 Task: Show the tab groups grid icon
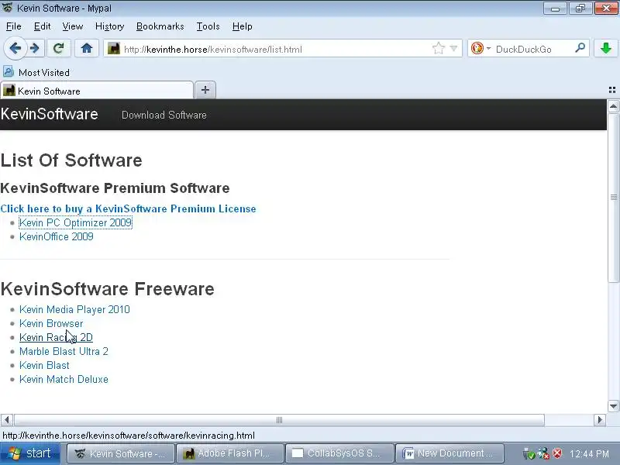pos(612,90)
